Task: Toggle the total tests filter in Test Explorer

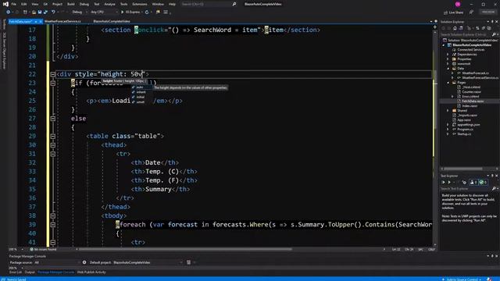Action: pyautogui.click(x=473, y=182)
